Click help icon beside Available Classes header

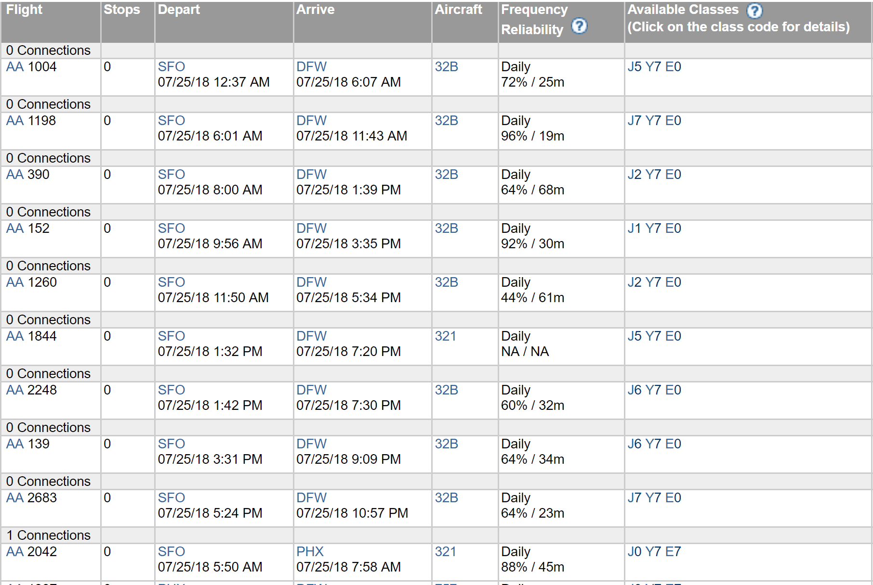[x=754, y=11]
